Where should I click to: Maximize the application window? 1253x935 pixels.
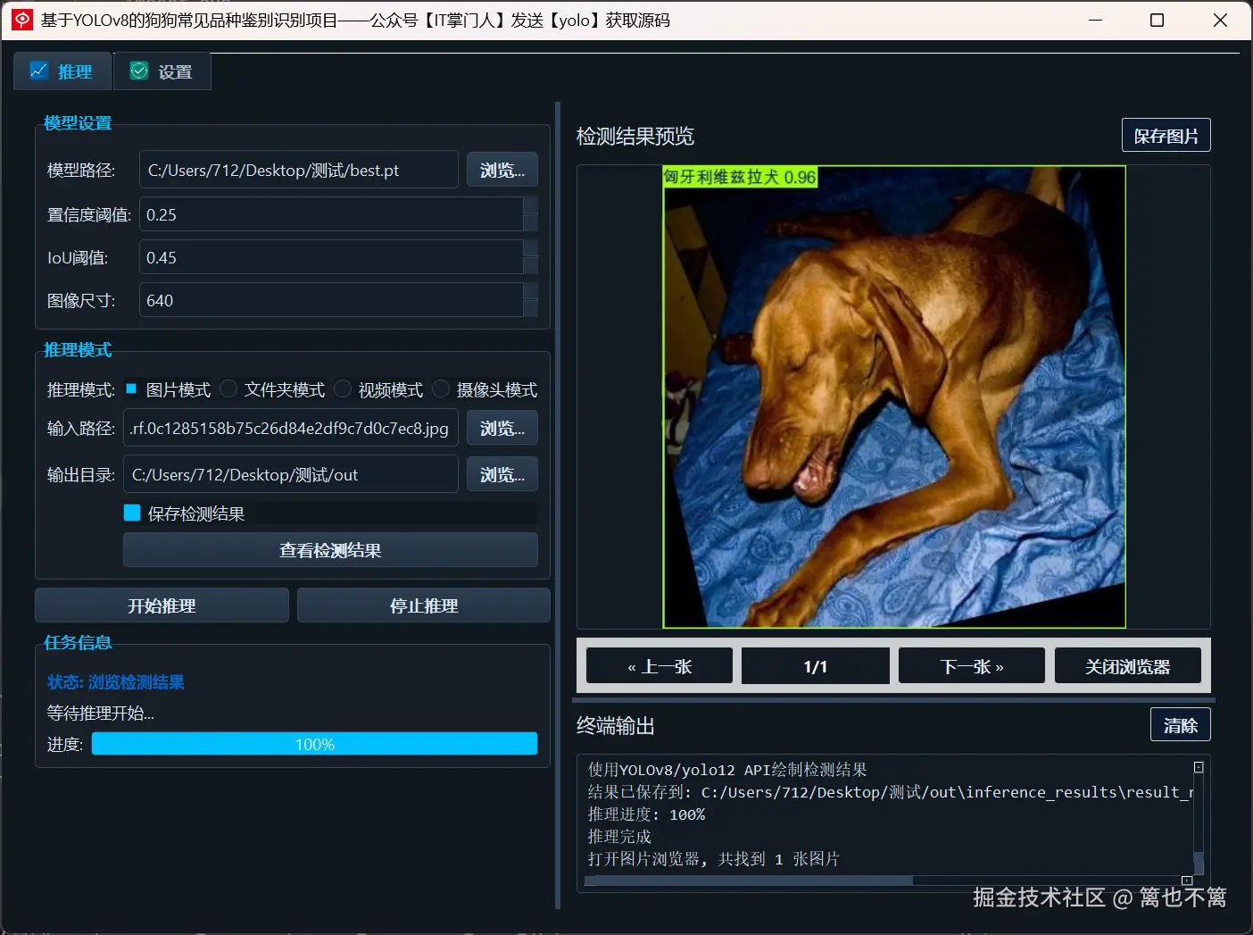point(1157,20)
